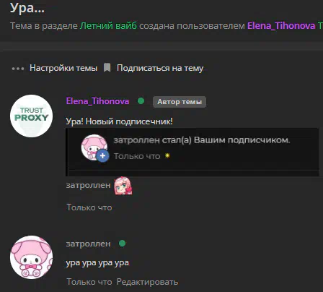Open затроллен username in second post
The width and height of the screenshot is (323, 292).
point(88,244)
